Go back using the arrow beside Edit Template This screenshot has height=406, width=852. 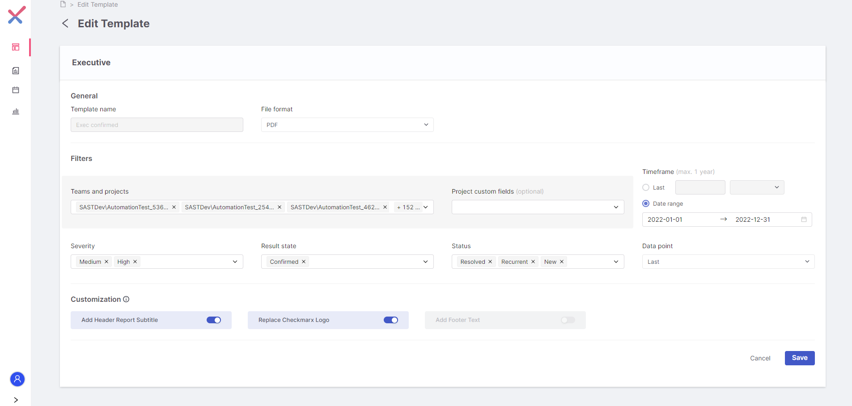point(65,23)
